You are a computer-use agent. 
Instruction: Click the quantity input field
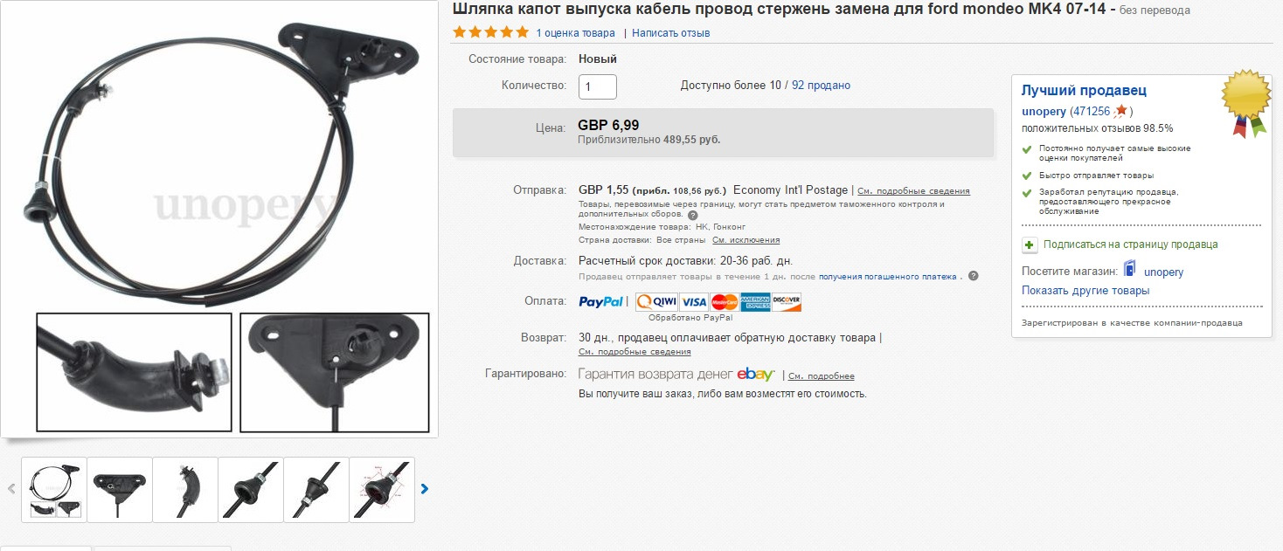click(x=597, y=86)
